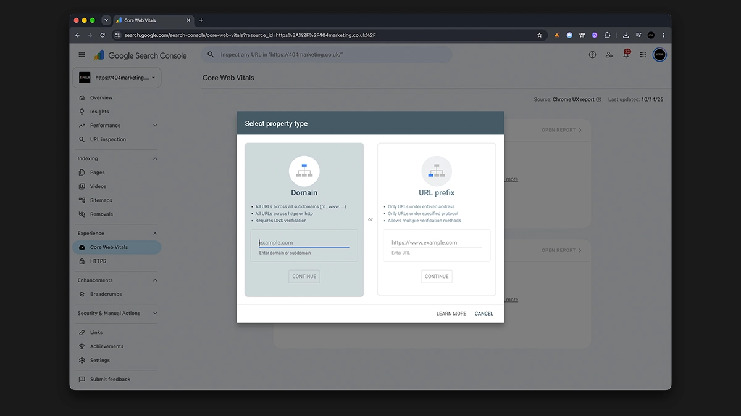This screenshot has height=416, width=741.
Task: Select Core Web Vitals sidebar item
Action: [x=117, y=247]
